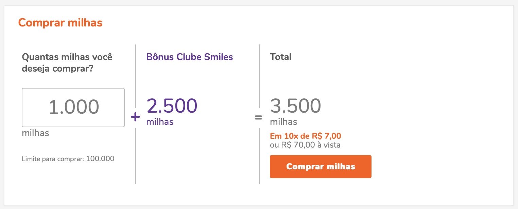Screen dimensions: 518x209
Task: Click the ou R$ 70,00 à vista text
Action: (x=305, y=145)
